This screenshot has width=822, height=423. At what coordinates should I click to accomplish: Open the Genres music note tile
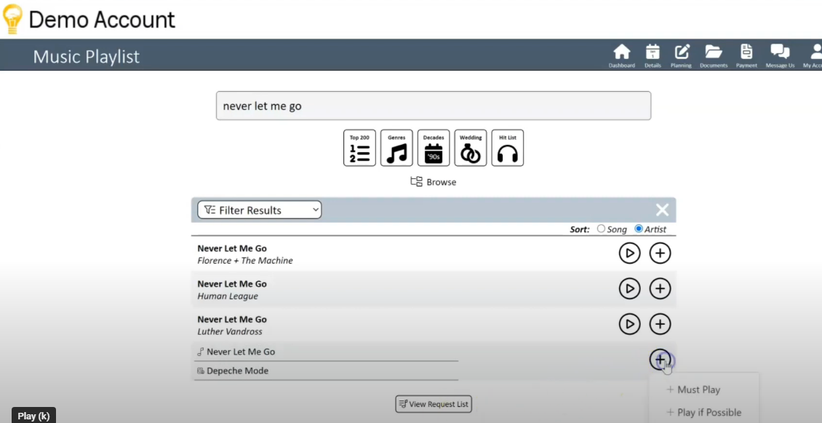coord(396,148)
